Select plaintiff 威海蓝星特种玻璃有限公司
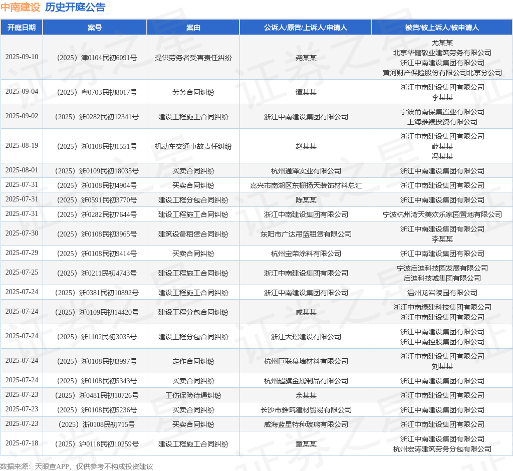This screenshot has height=471, width=513. 306,424
